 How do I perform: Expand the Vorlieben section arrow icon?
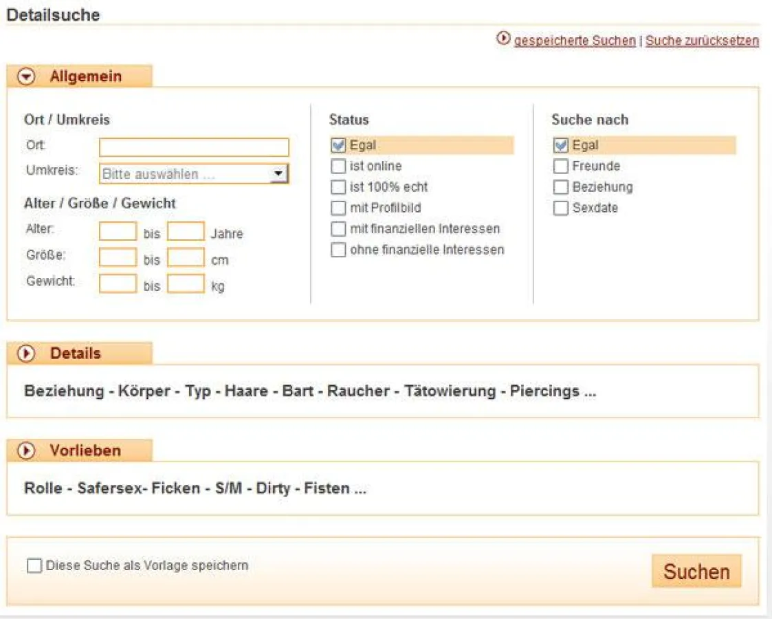coord(27,451)
